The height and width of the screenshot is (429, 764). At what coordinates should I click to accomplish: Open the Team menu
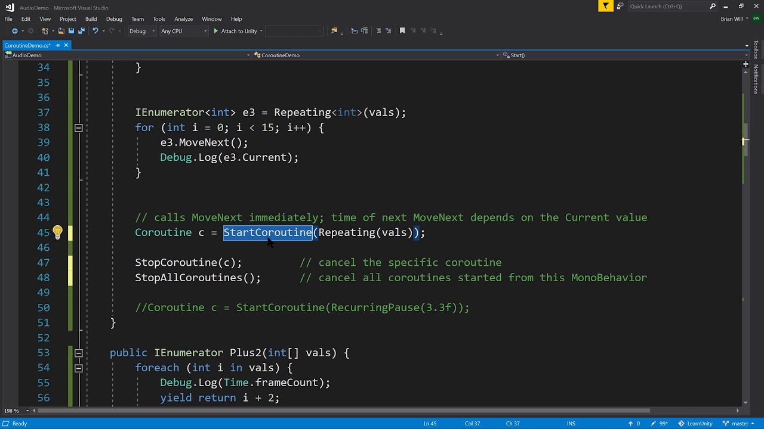(x=137, y=19)
